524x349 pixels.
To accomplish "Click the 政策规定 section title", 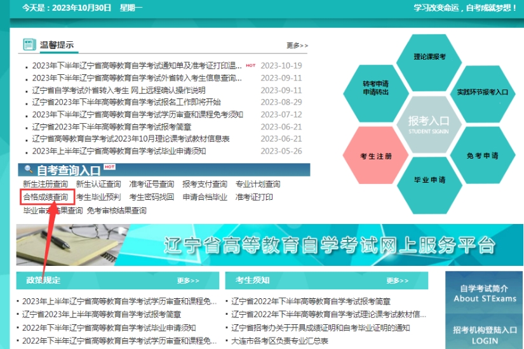I will tap(43, 280).
